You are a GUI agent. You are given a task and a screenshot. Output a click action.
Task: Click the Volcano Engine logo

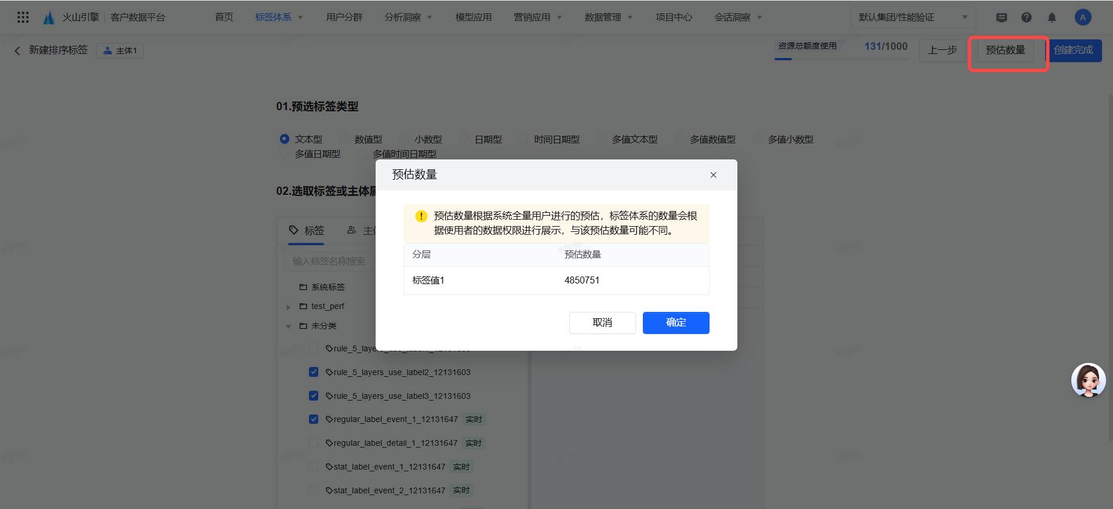(49, 17)
